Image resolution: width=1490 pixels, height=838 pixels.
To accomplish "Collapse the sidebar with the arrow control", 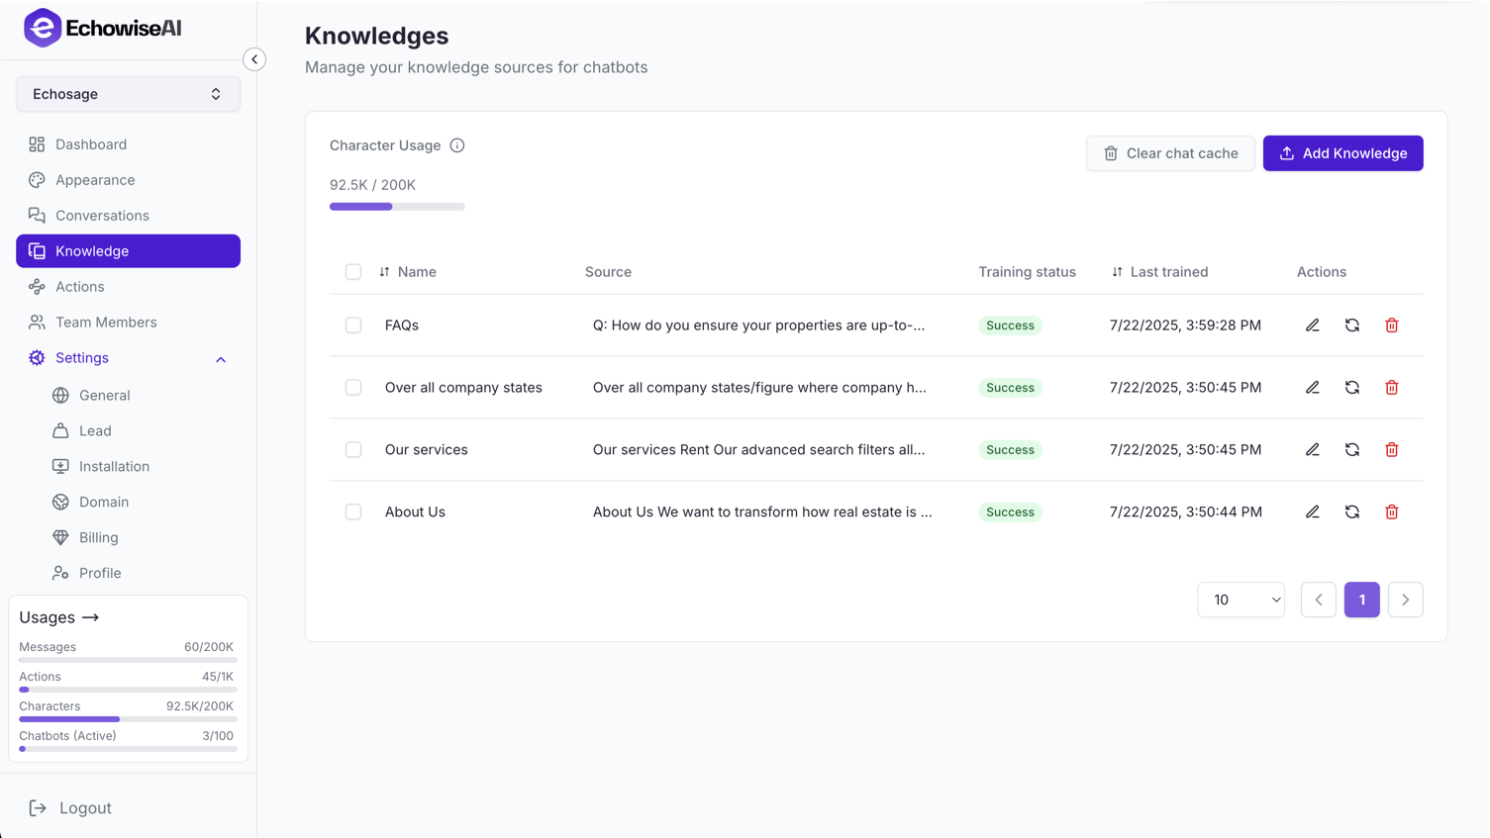I will (x=254, y=59).
